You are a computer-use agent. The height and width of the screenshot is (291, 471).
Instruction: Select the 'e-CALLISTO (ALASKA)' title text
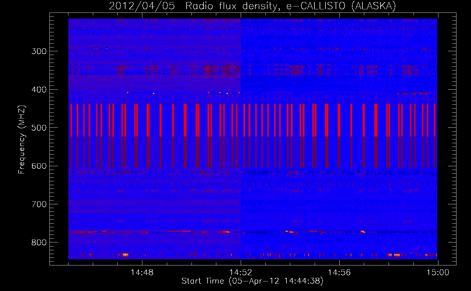pyautogui.click(x=341, y=6)
